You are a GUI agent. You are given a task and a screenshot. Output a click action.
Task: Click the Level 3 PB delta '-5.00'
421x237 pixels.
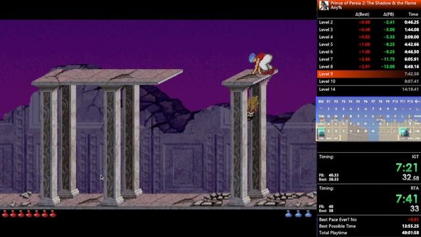[x=389, y=30]
